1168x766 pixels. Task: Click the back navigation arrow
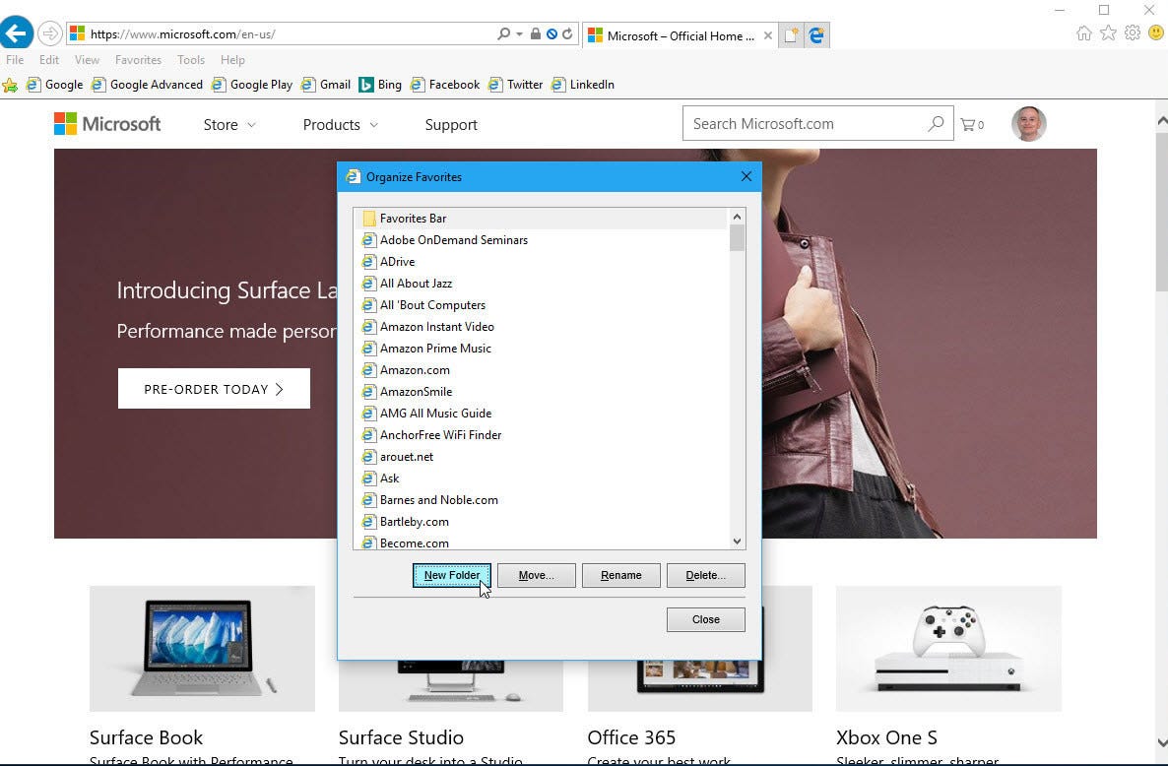tap(17, 32)
